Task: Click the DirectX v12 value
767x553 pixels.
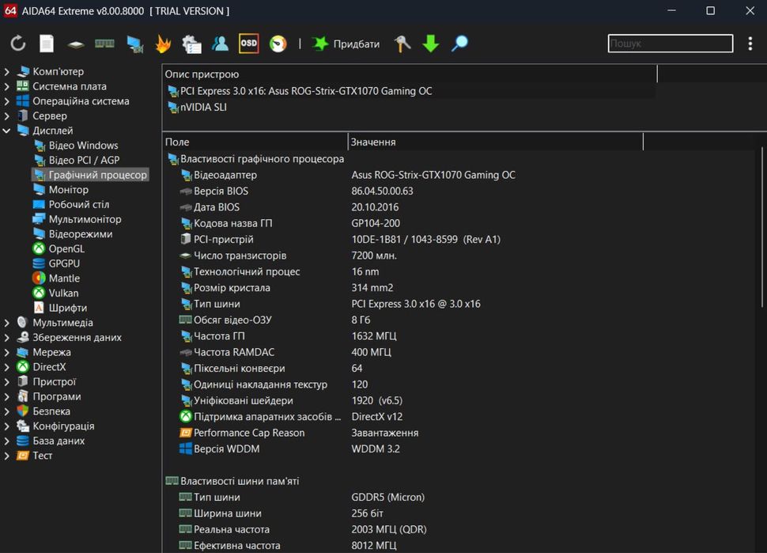Action: [376, 416]
